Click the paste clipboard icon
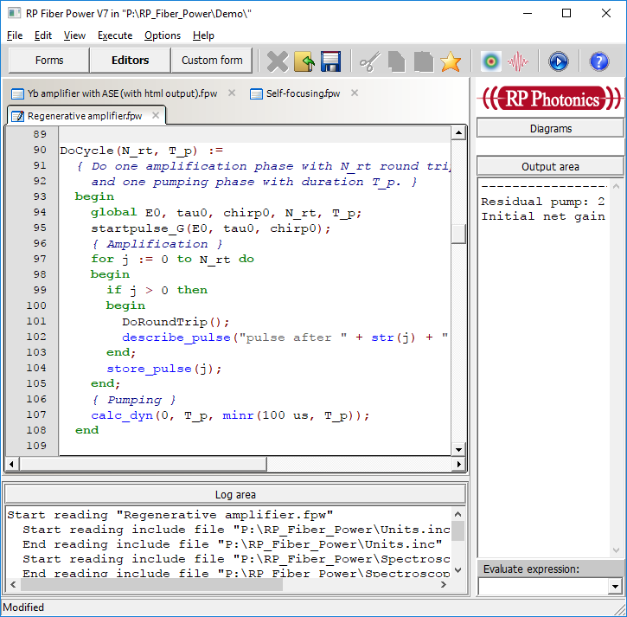Image resolution: width=627 pixels, height=617 pixels. pos(424,61)
